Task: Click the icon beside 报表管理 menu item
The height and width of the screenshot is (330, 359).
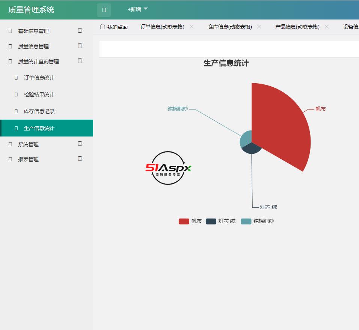Action: [x=9, y=159]
